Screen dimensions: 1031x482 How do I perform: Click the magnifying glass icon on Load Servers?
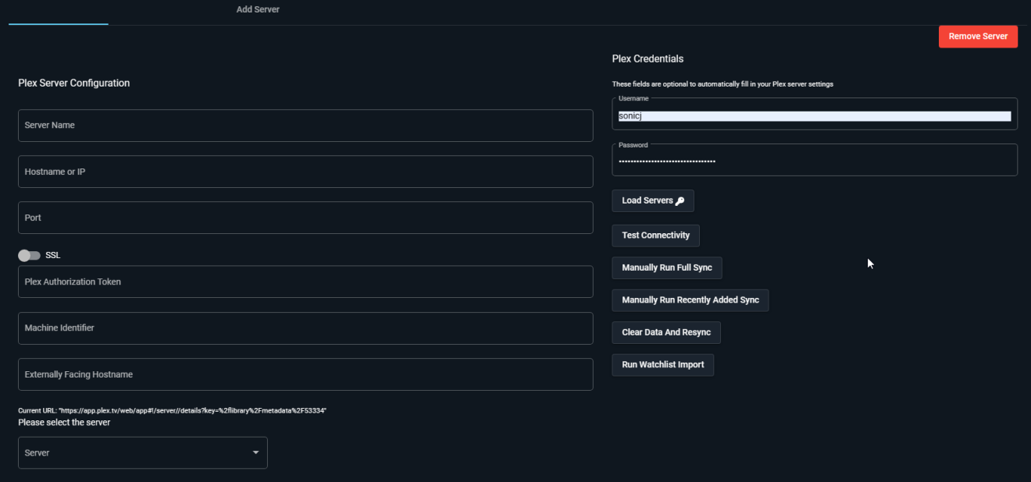pyautogui.click(x=679, y=200)
